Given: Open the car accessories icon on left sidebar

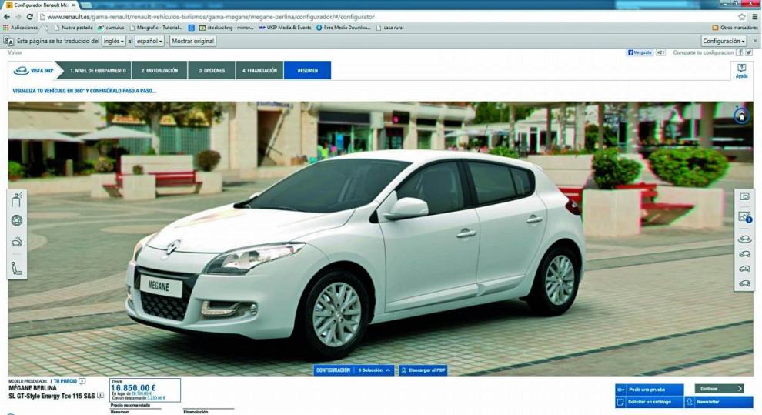Looking at the screenshot, I should 16,242.
